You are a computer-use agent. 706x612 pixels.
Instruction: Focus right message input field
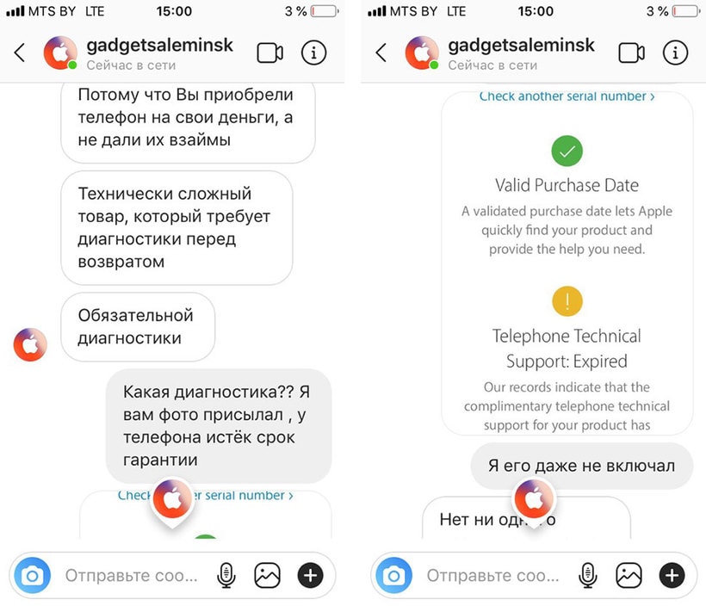493,575
